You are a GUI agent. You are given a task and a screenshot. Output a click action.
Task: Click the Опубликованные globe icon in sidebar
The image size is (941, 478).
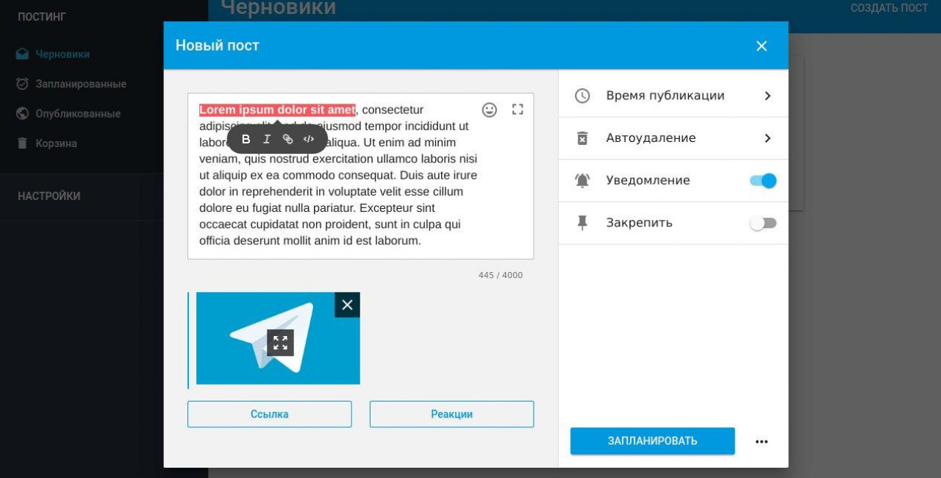pyautogui.click(x=22, y=114)
